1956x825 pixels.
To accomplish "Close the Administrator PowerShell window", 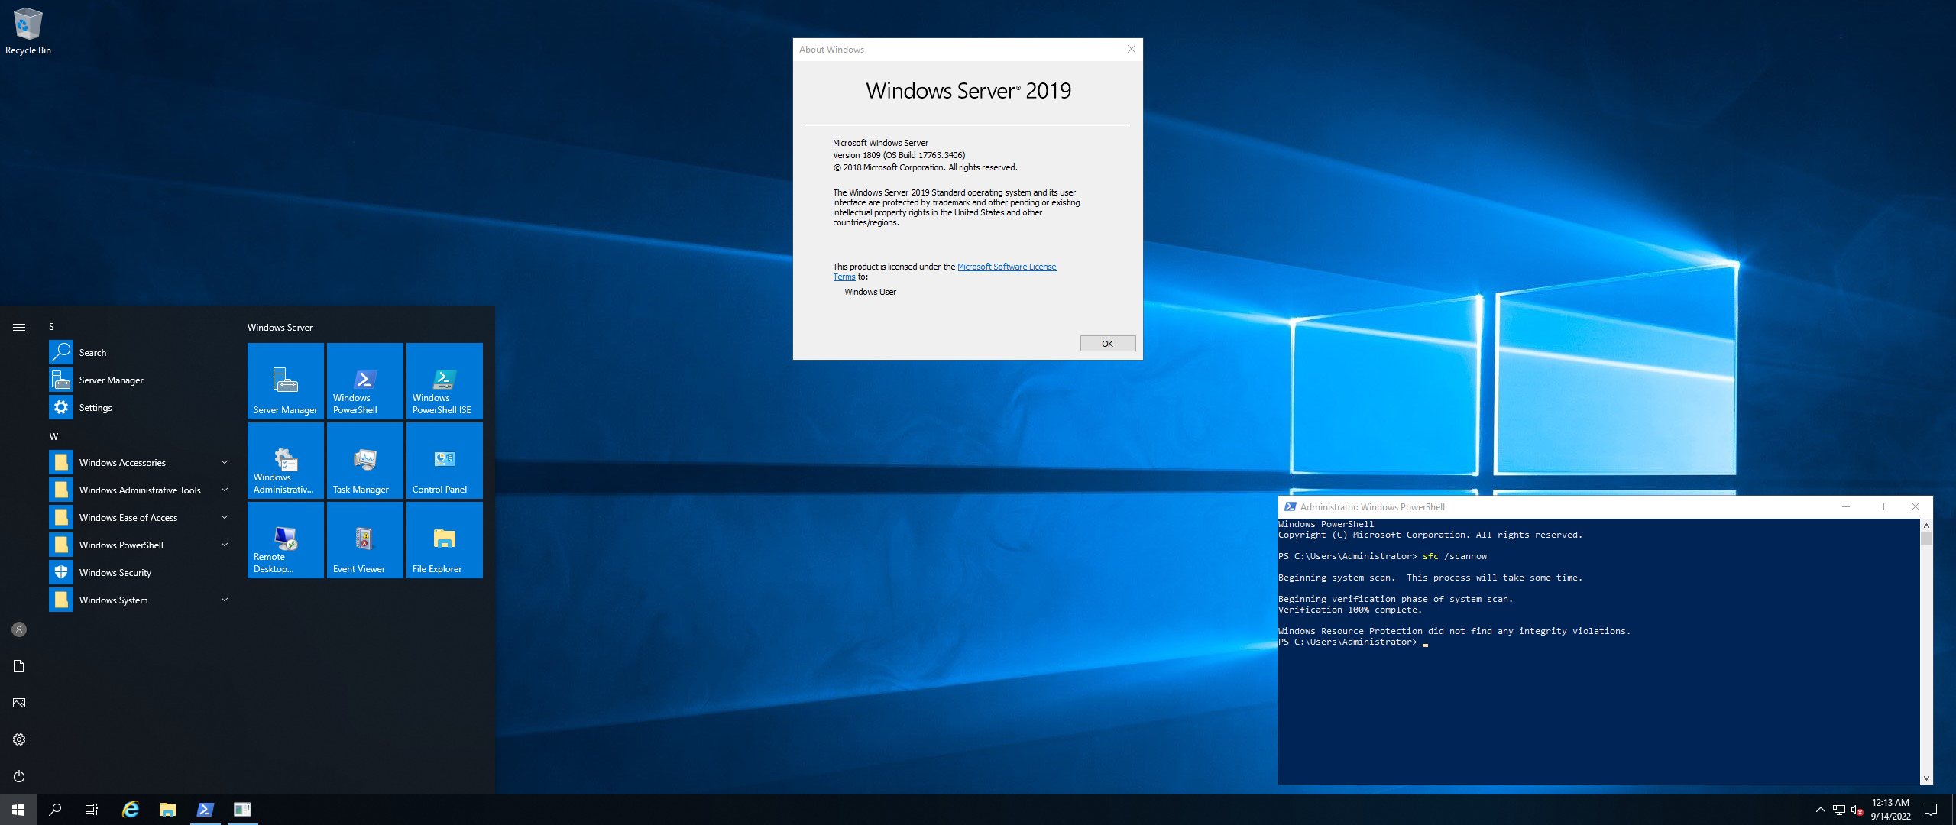I will tap(1915, 506).
